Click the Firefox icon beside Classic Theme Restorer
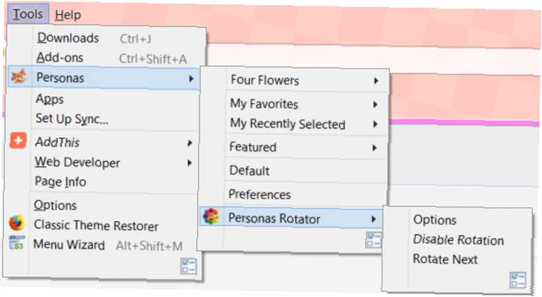This screenshot has height=297, width=542. point(17,223)
